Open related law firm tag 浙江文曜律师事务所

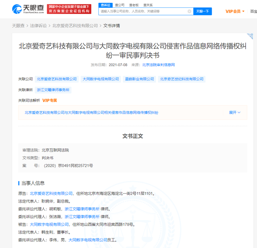click(x=53, y=90)
